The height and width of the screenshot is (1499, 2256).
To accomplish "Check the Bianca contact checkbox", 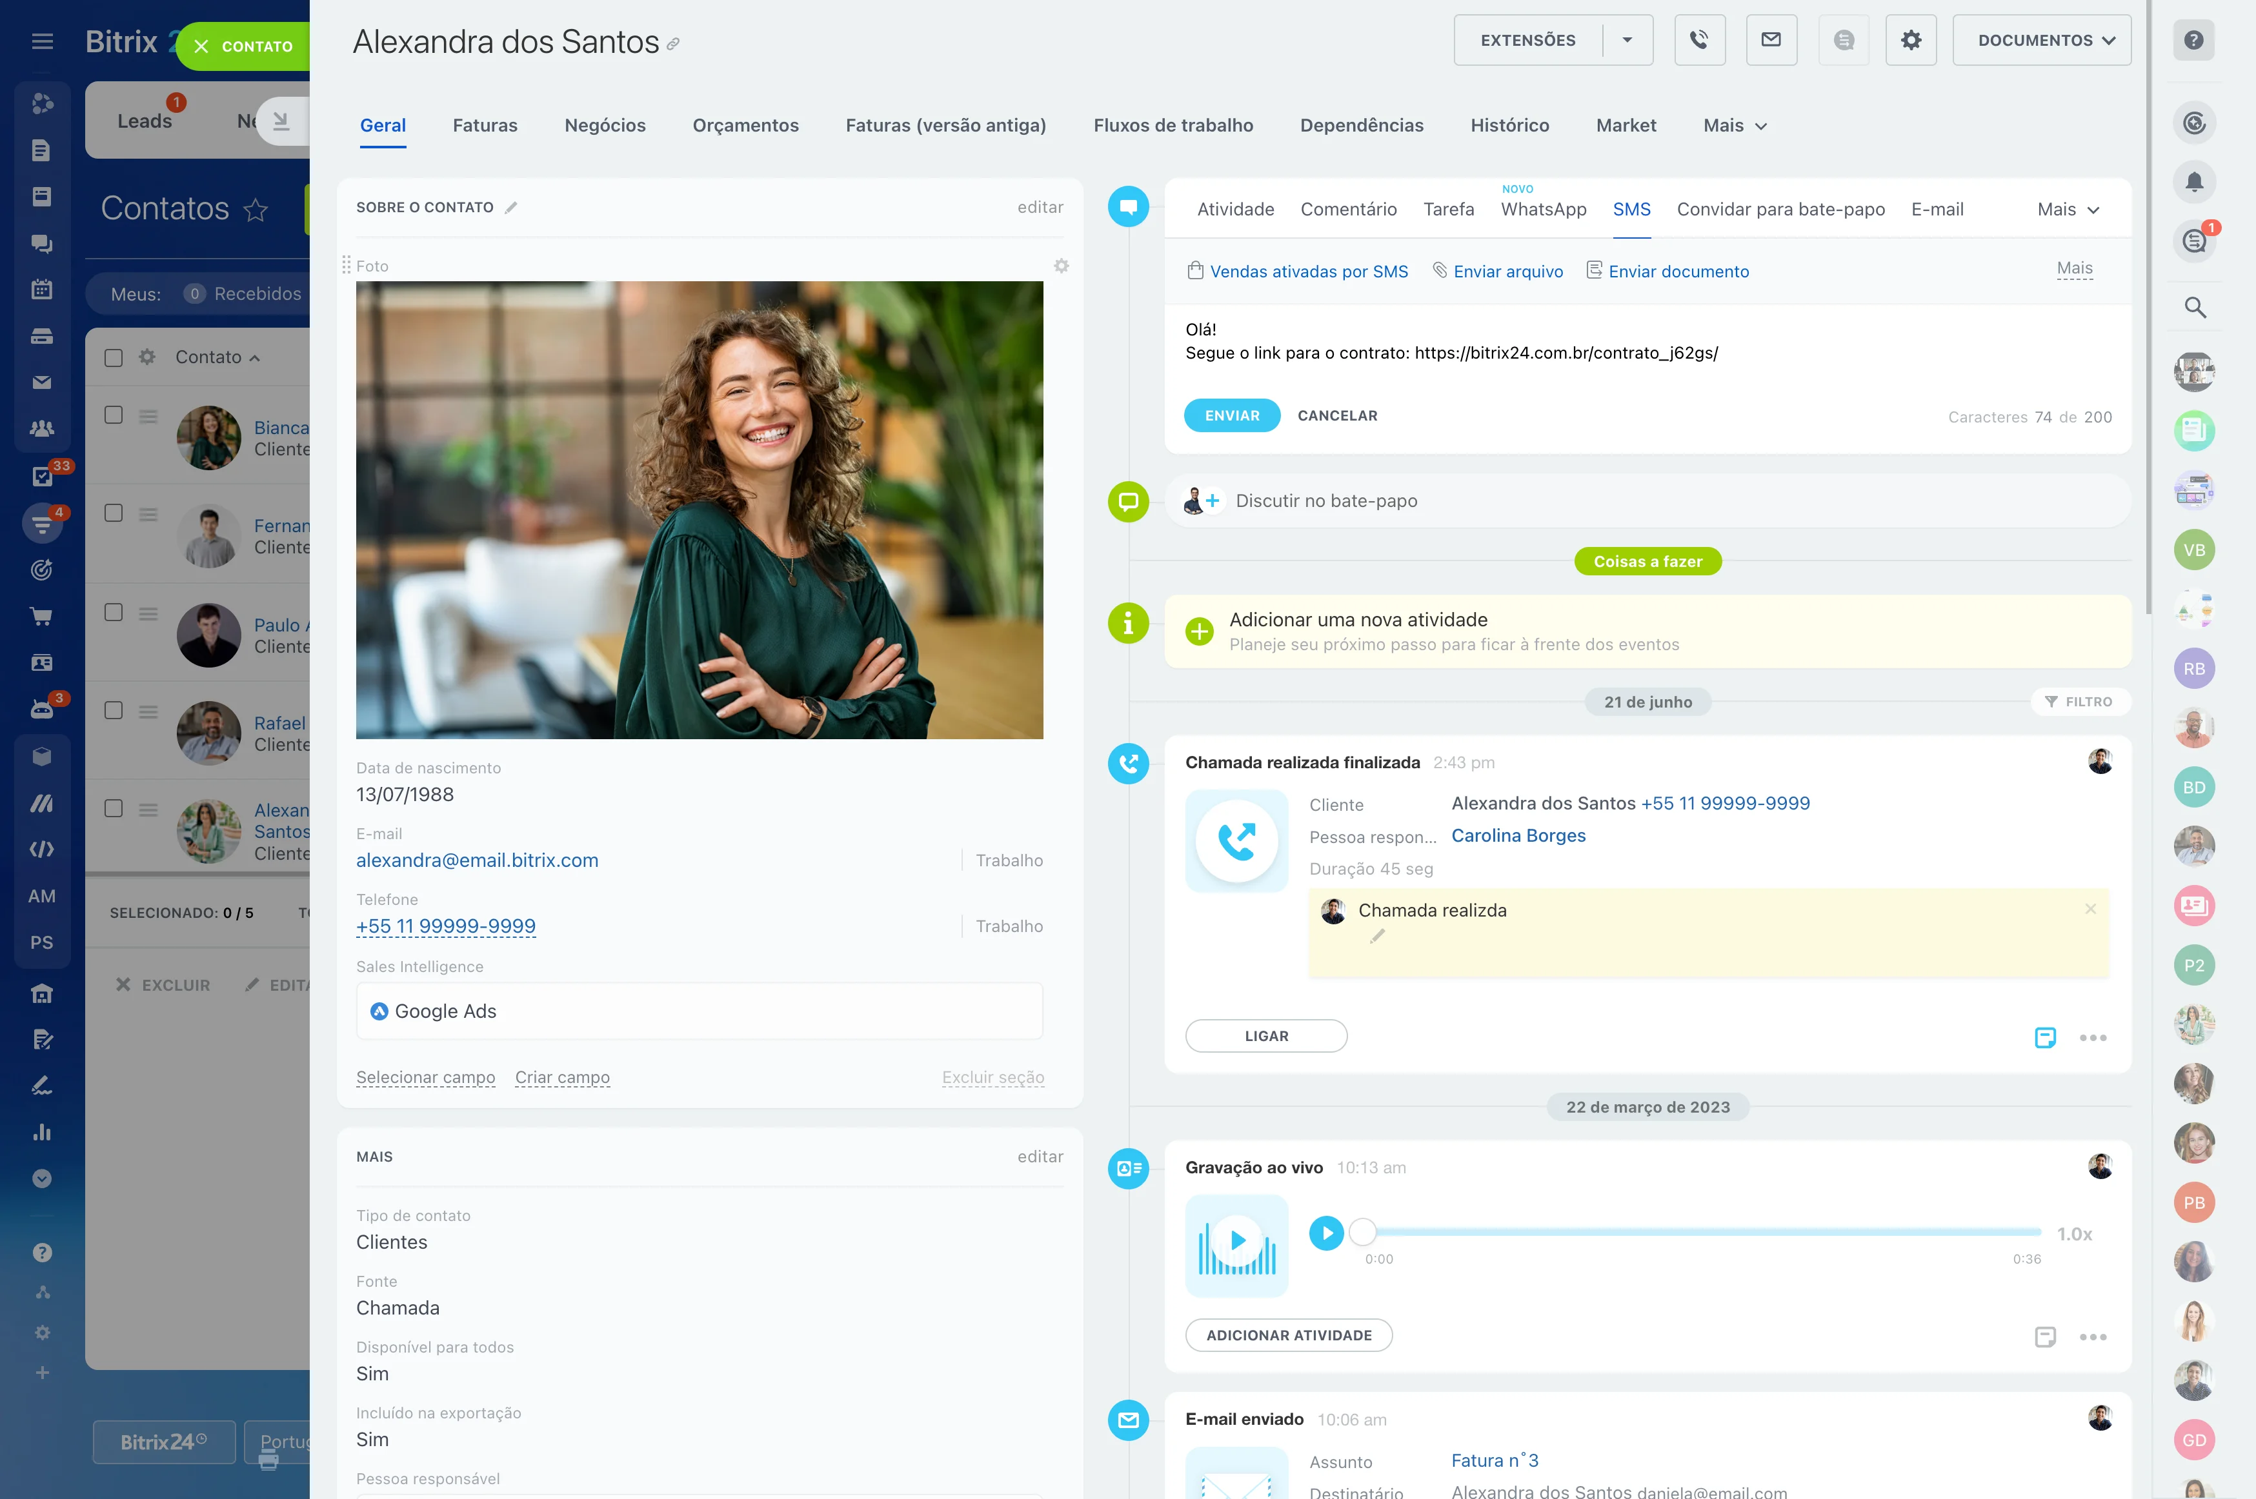I will [x=114, y=415].
